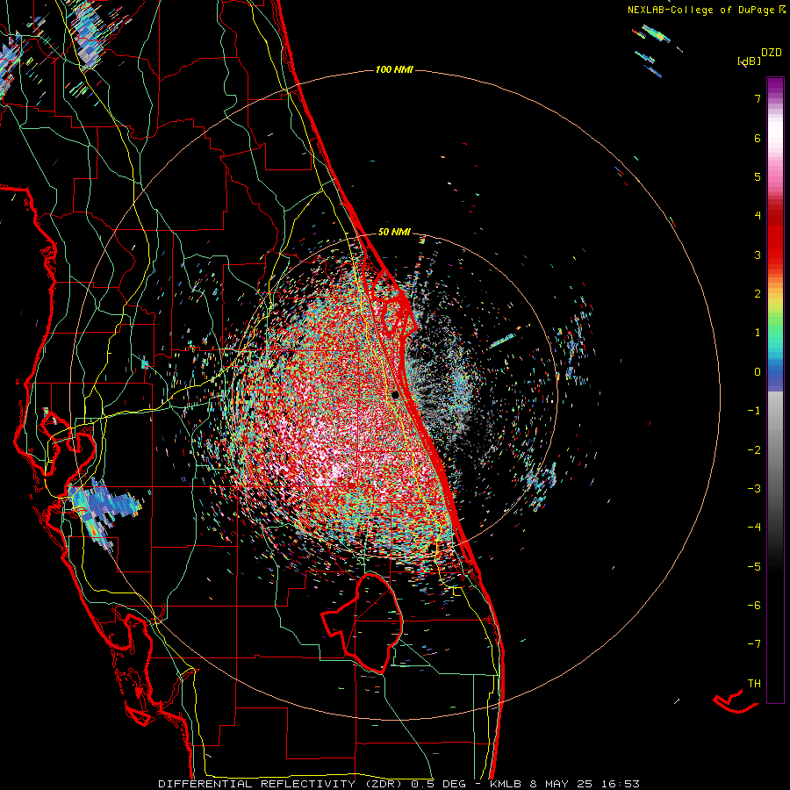The image size is (790, 790).
Task: Click the 7 value on the color scale
Action: (758, 98)
